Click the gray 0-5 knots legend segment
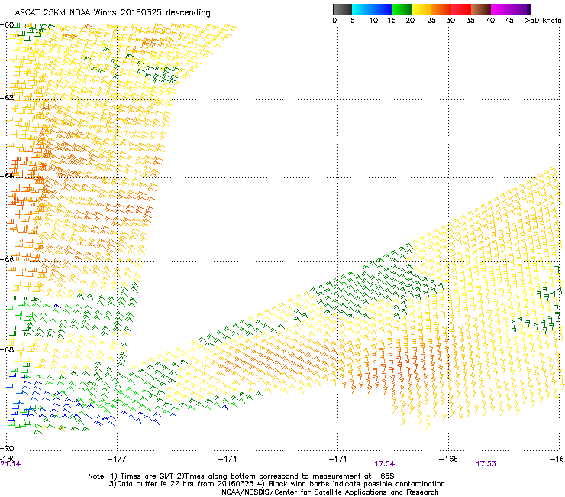Screen dimensions: 565x497 coord(342,9)
